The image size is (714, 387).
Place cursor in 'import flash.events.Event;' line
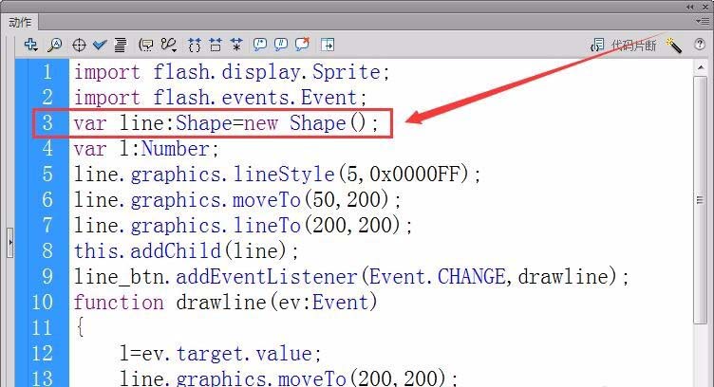tap(220, 98)
